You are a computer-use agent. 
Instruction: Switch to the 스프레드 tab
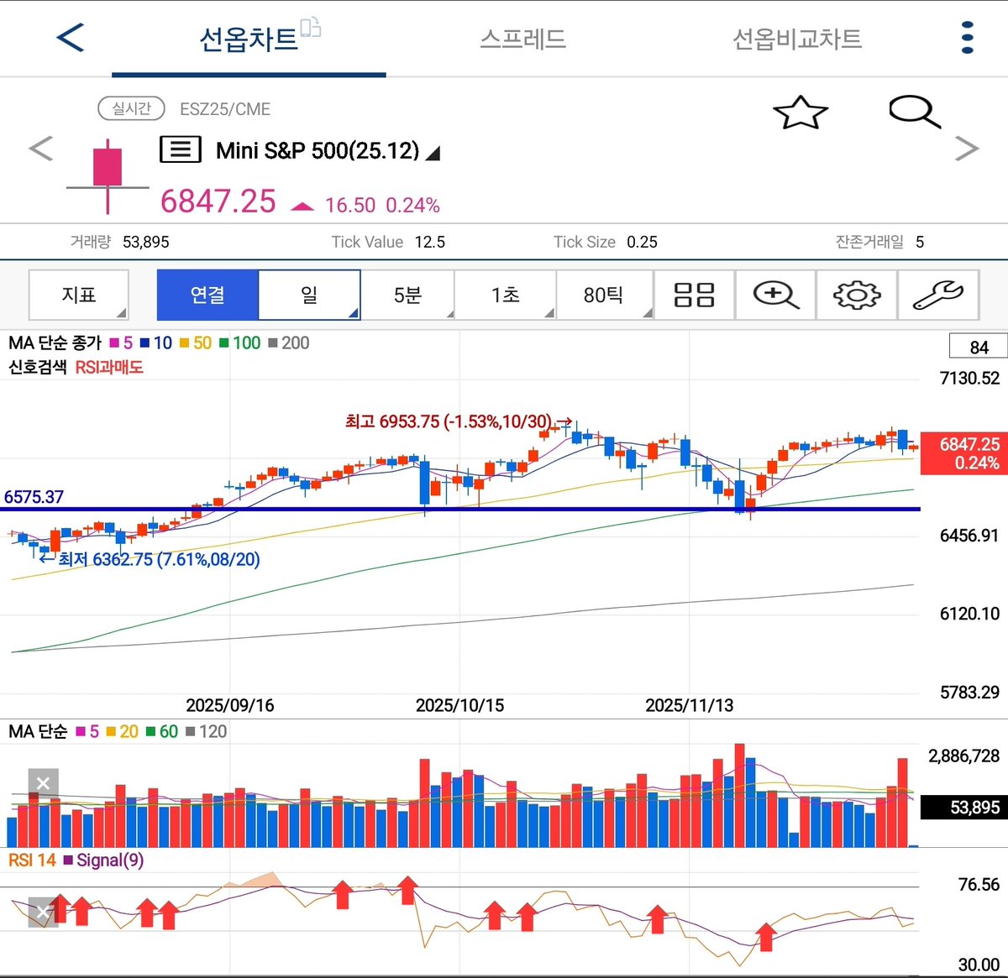(x=522, y=38)
